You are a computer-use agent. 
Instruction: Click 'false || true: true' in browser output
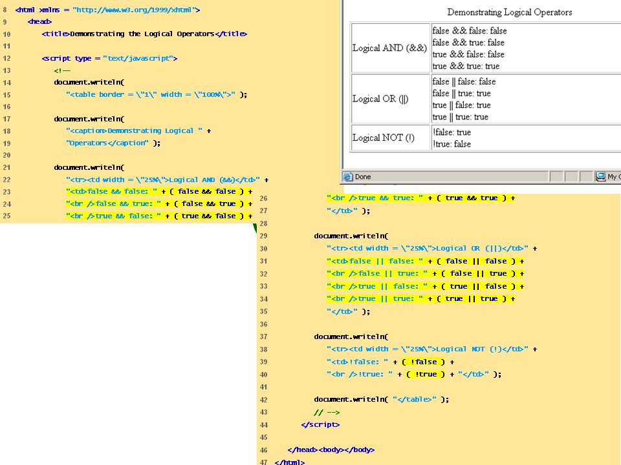pyautogui.click(x=461, y=93)
